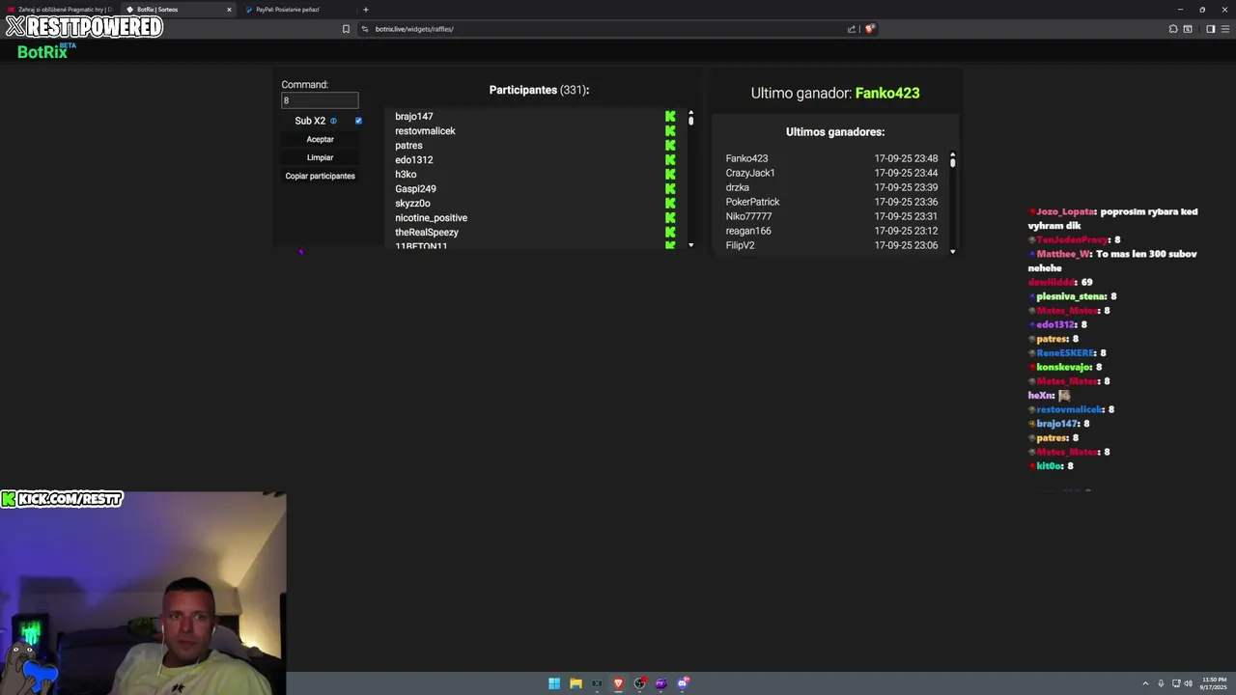Screen dimensions: 1236x695
Task: Close the BotRix Sorteos tab
Action: pos(229,10)
